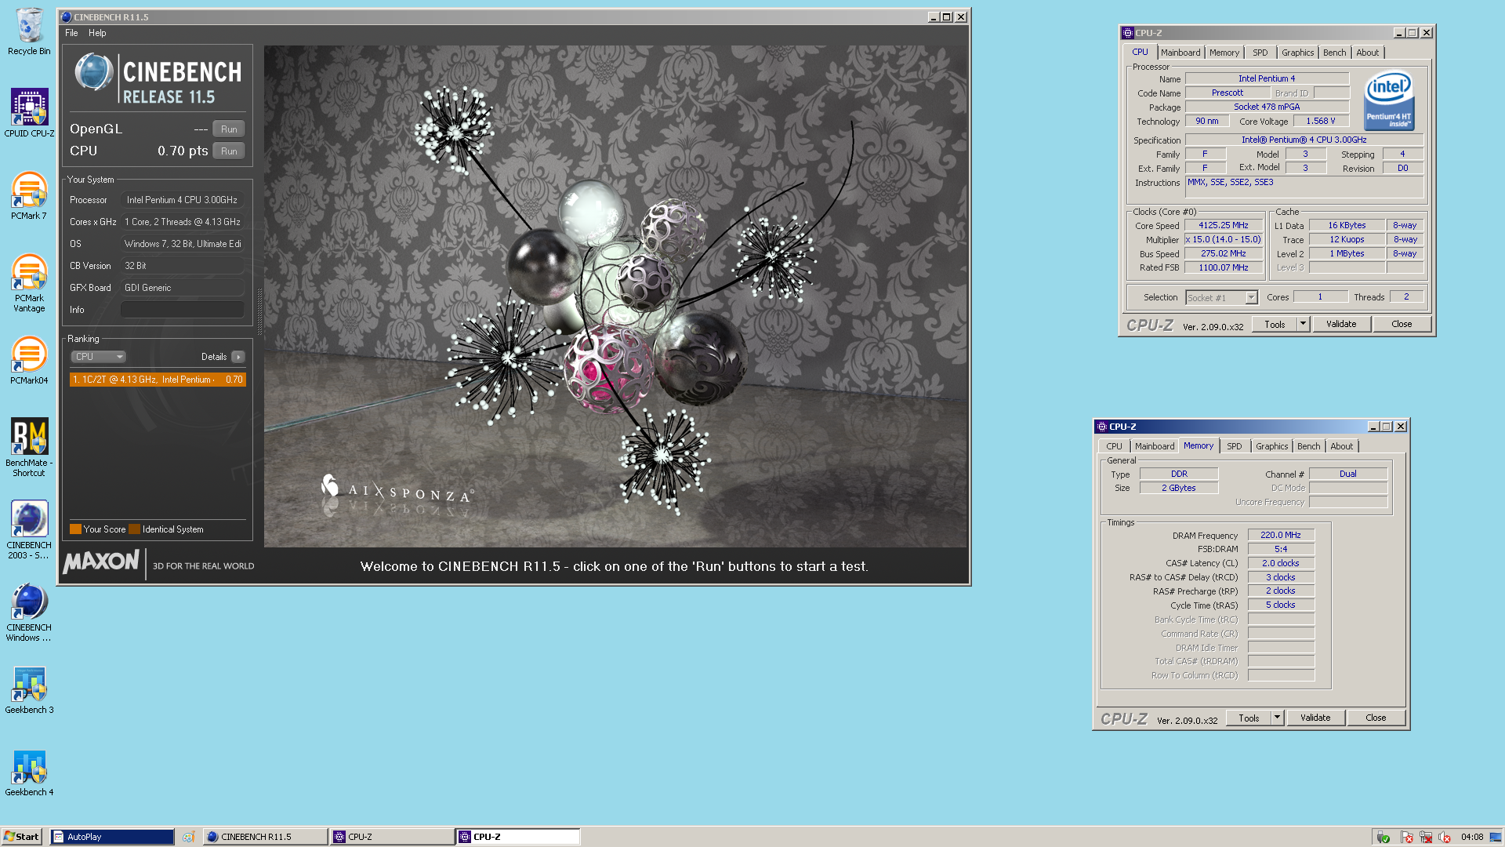
Task: Launch CPUID CPU-Z desktop shortcut
Action: 29,112
